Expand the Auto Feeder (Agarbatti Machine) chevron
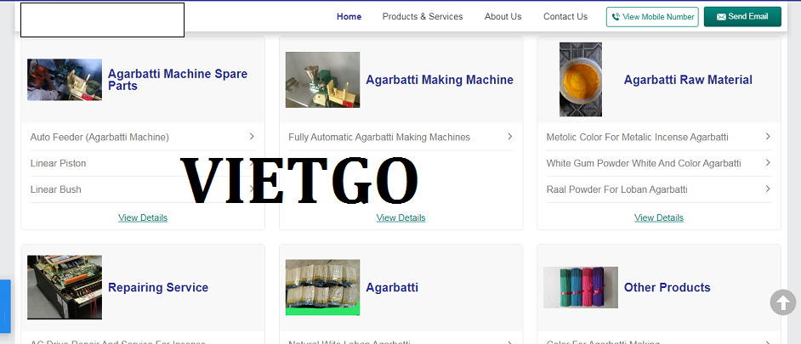 click(252, 137)
